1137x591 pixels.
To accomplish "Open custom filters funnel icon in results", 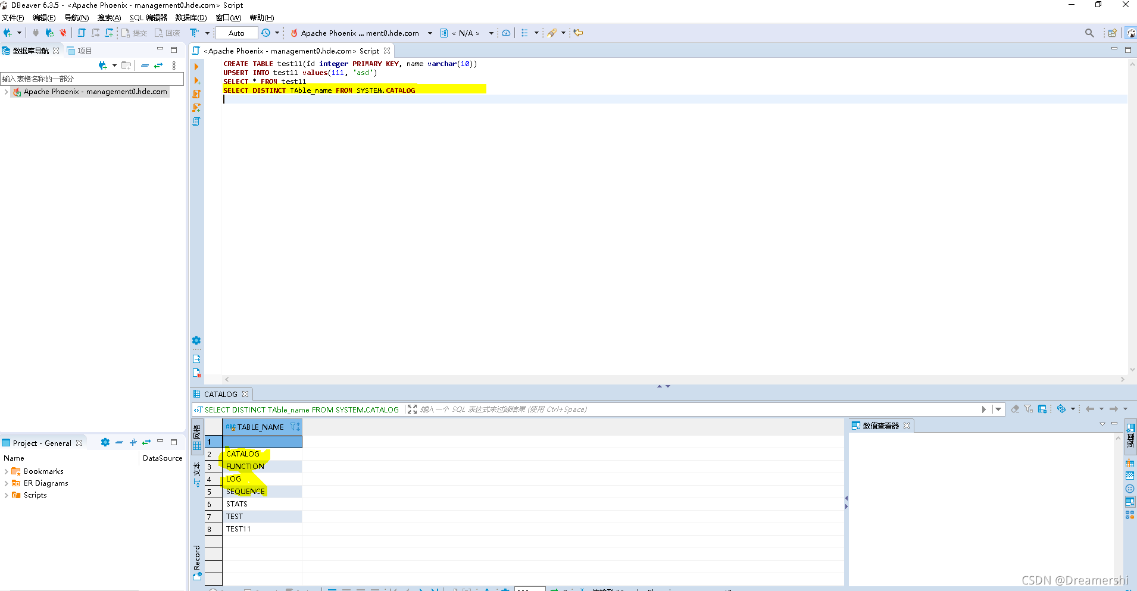I will click(x=1029, y=409).
